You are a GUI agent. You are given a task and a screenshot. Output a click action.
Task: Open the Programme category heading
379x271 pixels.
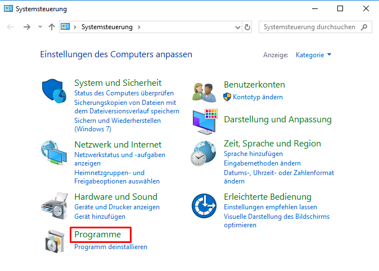[98, 235]
